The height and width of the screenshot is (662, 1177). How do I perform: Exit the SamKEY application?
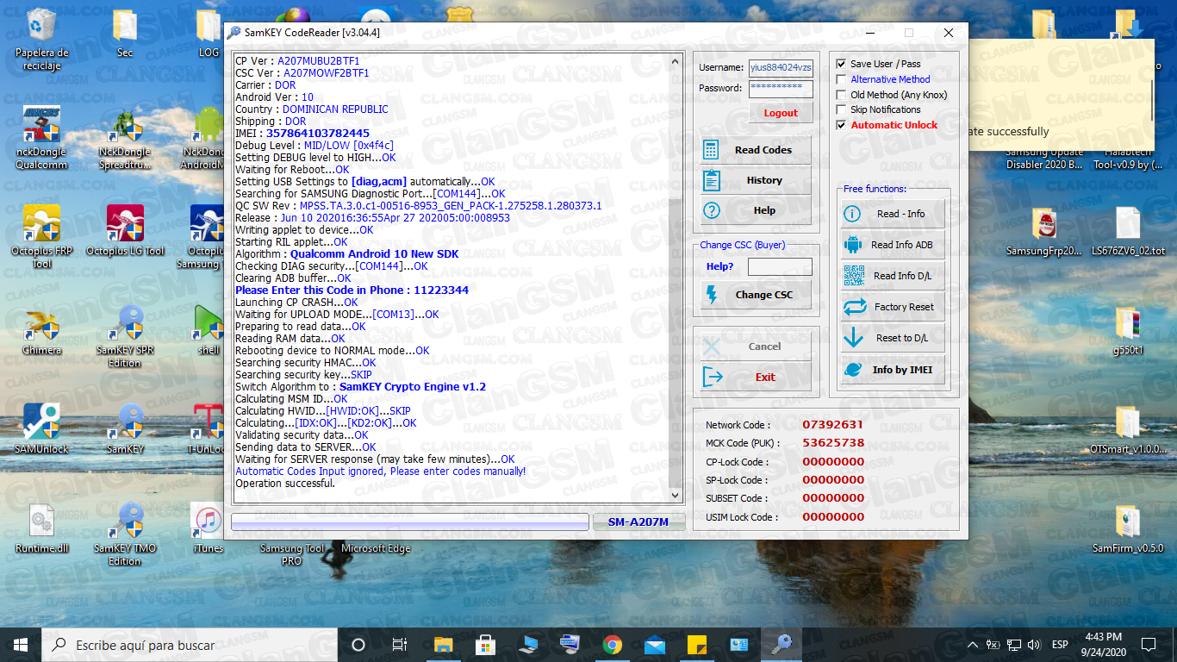(x=756, y=377)
